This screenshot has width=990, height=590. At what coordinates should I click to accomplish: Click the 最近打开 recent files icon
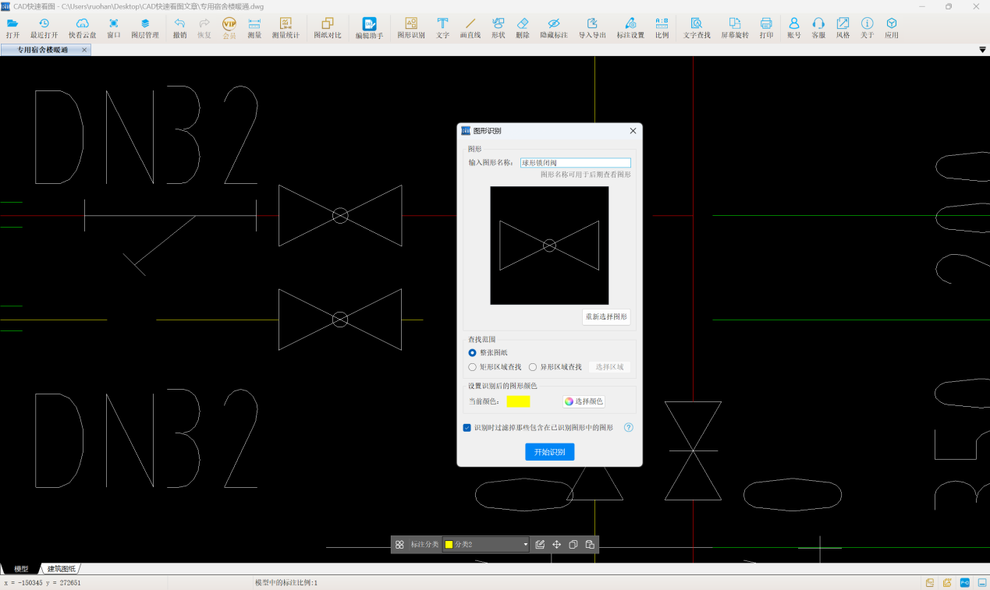[44, 28]
